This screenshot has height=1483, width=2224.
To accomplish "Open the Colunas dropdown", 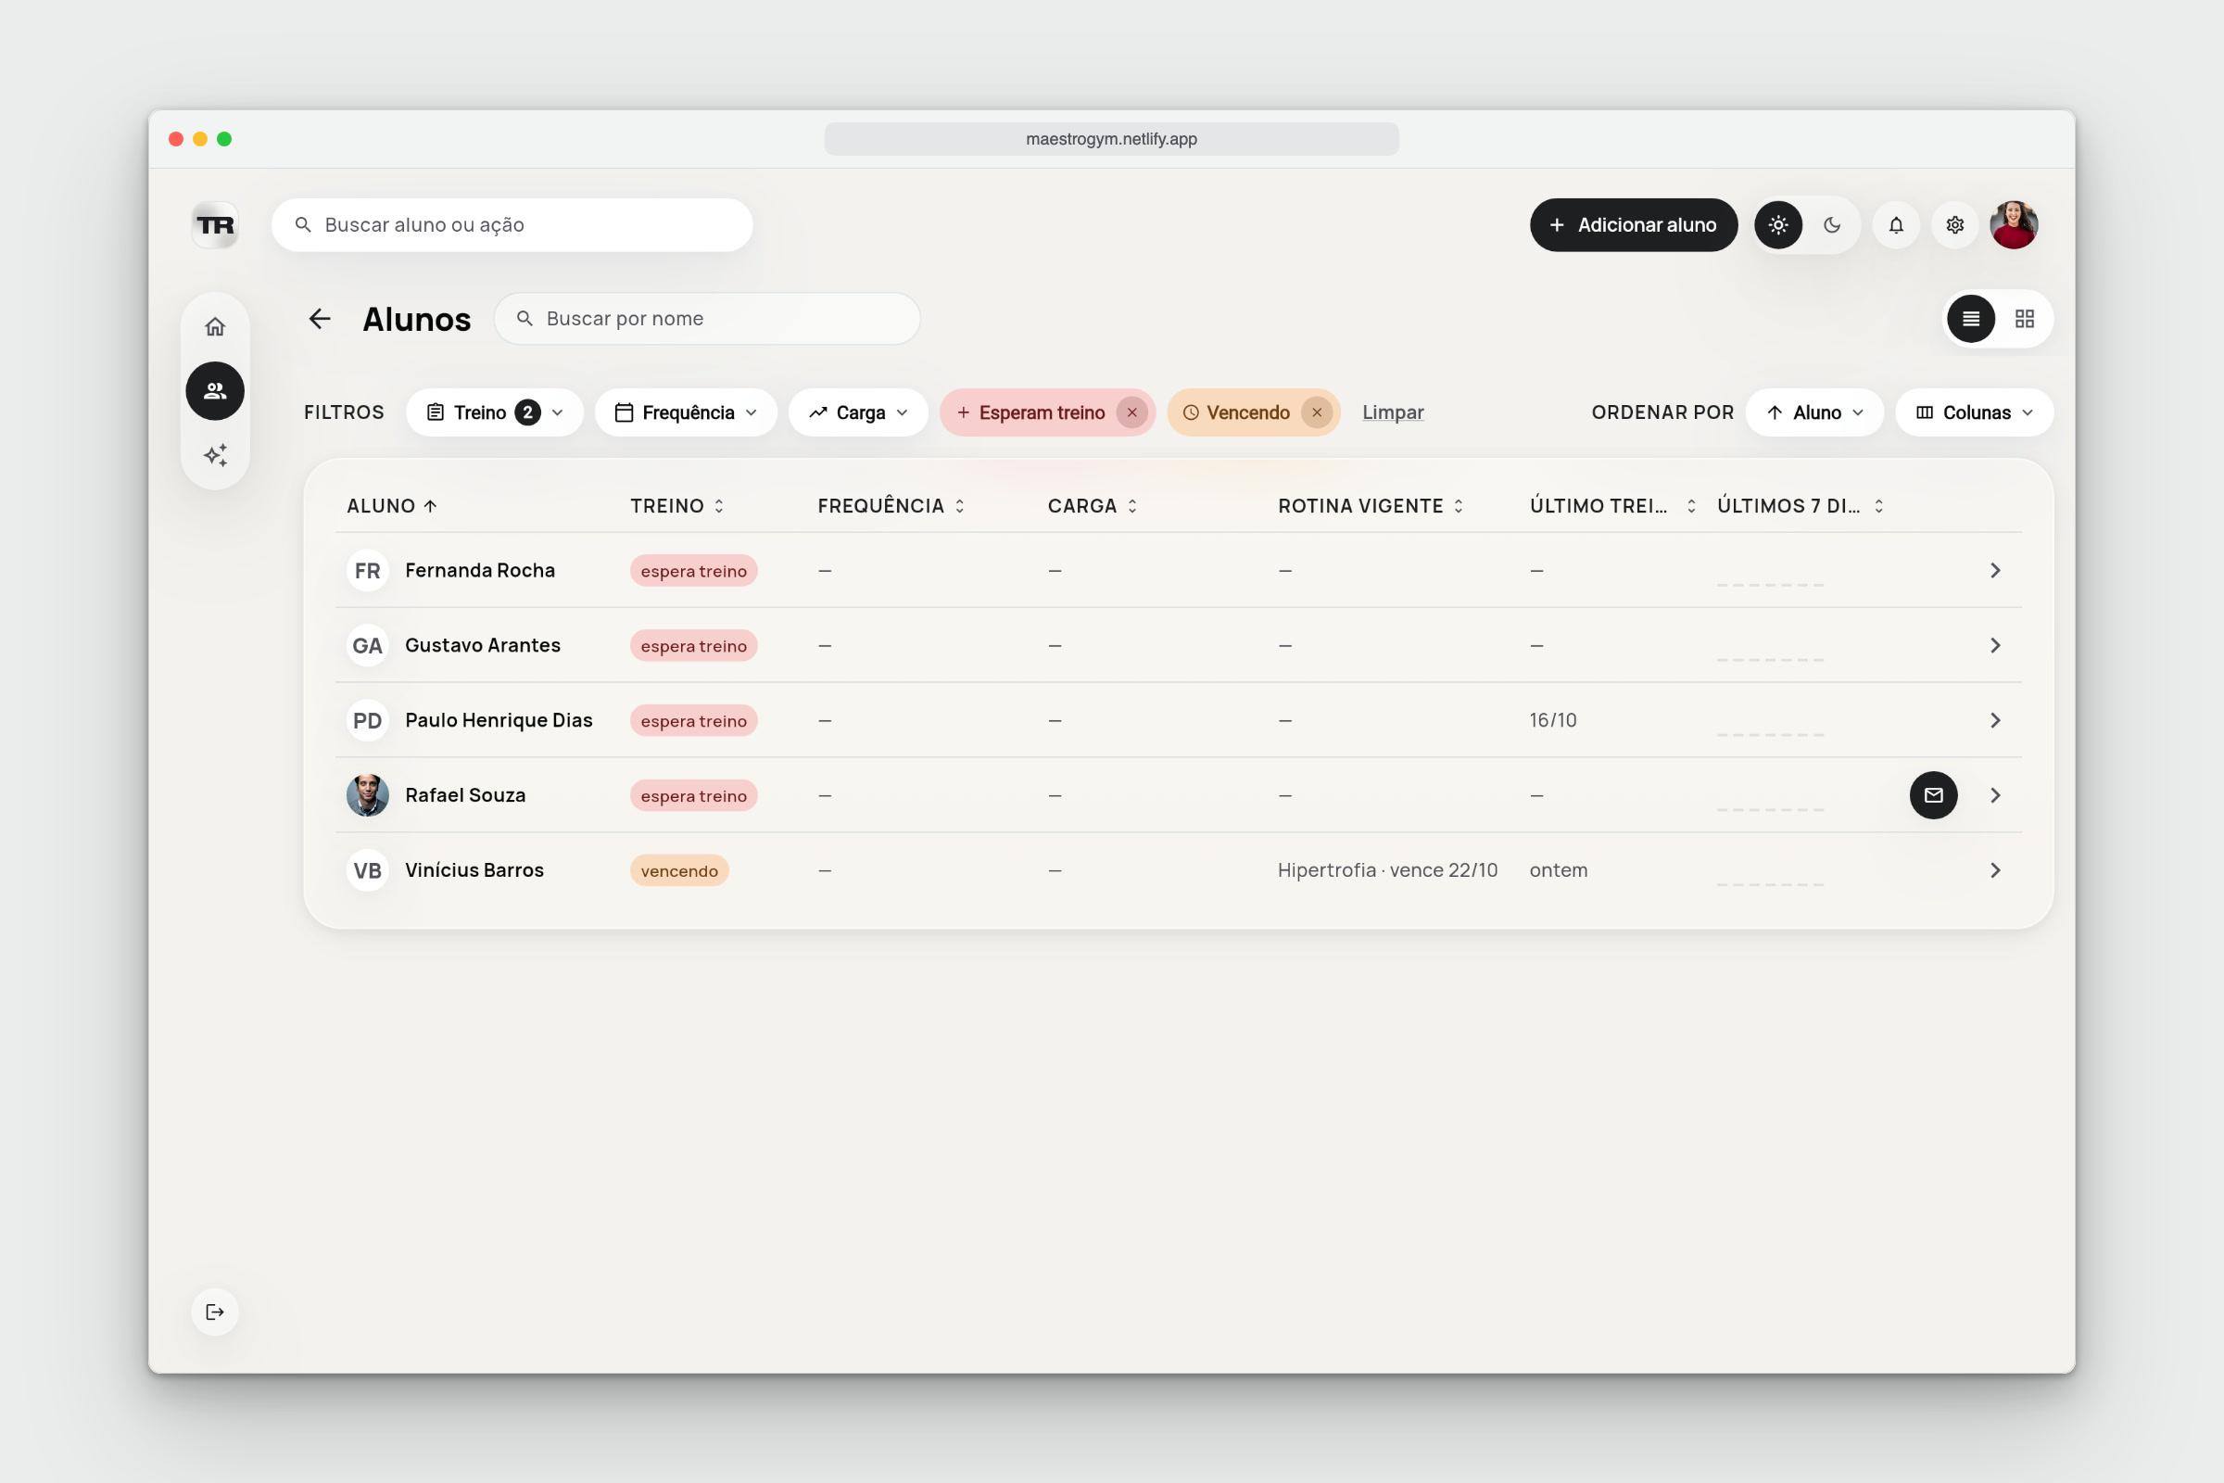I will pyautogui.click(x=1975, y=412).
